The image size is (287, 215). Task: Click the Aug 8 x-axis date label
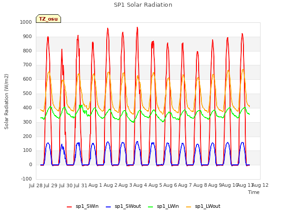(200, 185)
